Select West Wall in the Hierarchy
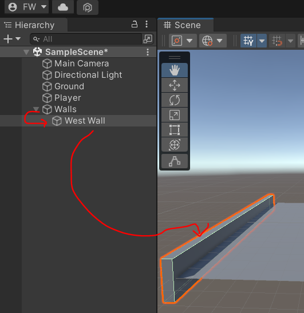The height and width of the screenshot is (313, 304). [x=85, y=121]
